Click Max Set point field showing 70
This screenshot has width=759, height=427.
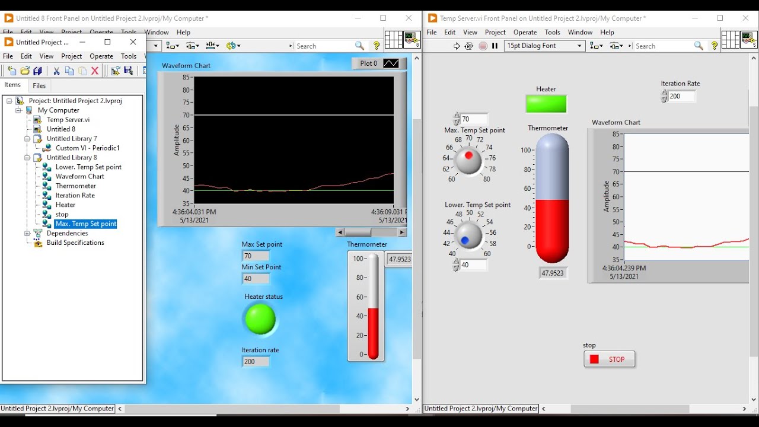coord(256,256)
